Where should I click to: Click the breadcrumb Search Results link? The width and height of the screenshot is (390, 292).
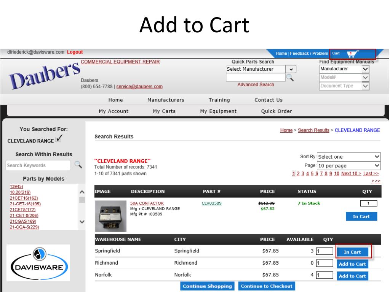(x=313, y=130)
